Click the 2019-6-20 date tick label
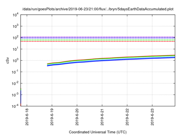Viewport: 193px width, 135px height. [77, 117]
